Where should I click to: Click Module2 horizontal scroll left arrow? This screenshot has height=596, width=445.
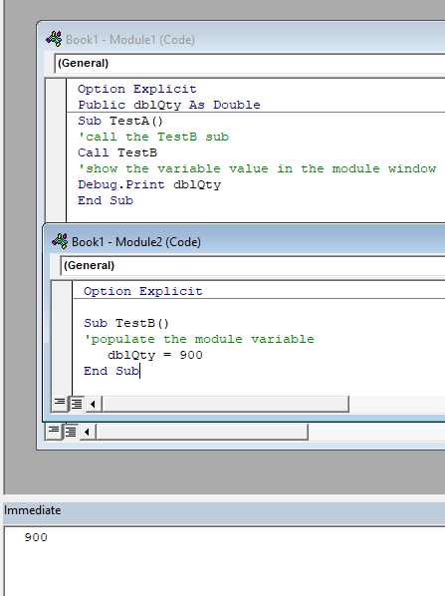pyautogui.click(x=93, y=404)
